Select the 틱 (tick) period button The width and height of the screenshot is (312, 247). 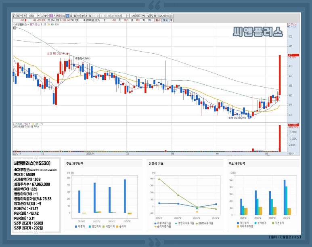point(90,16)
